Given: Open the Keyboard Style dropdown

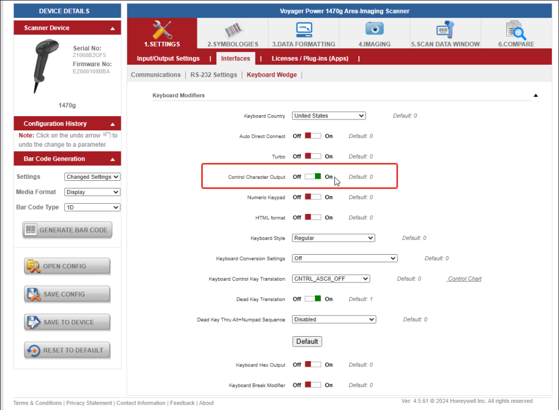Looking at the screenshot, I should point(333,238).
